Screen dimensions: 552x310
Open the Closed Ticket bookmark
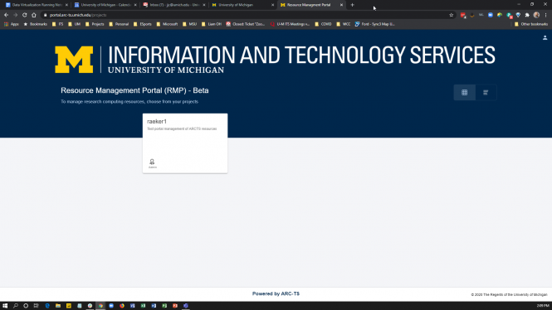pos(246,24)
